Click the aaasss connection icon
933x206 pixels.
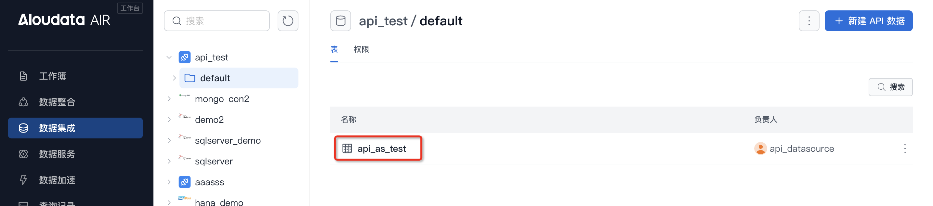pyautogui.click(x=184, y=182)
